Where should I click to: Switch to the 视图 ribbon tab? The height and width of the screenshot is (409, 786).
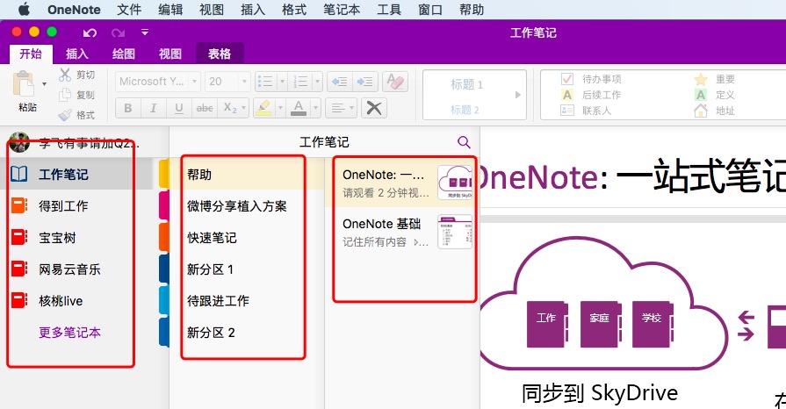[169, 54]
